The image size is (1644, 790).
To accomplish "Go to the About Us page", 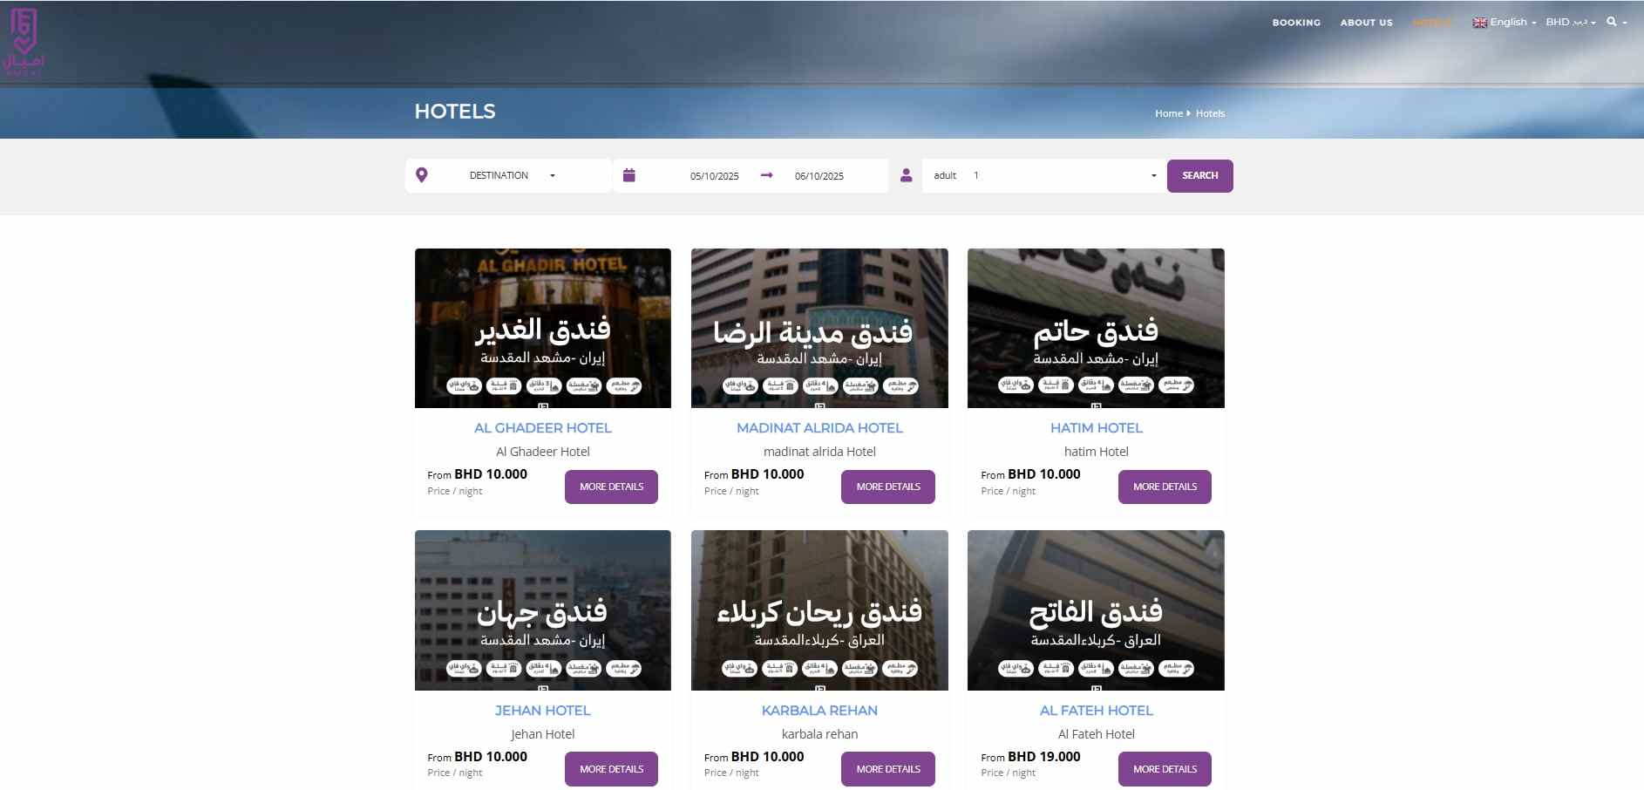I will [1366, 23].
